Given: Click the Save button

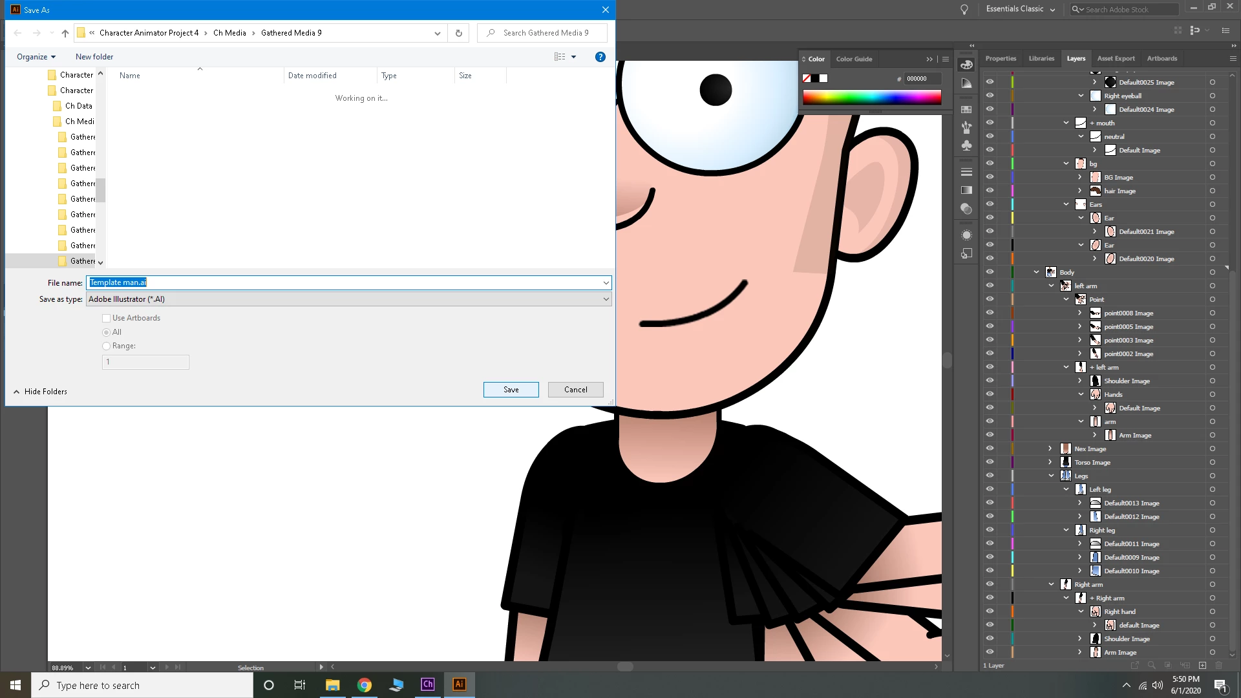Looking at the screenshot, I should coord(511,390).
